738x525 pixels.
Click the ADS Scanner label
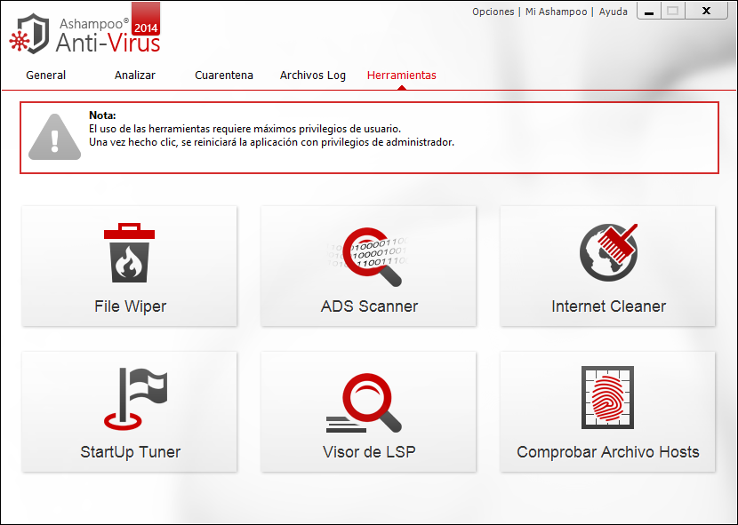370,306
